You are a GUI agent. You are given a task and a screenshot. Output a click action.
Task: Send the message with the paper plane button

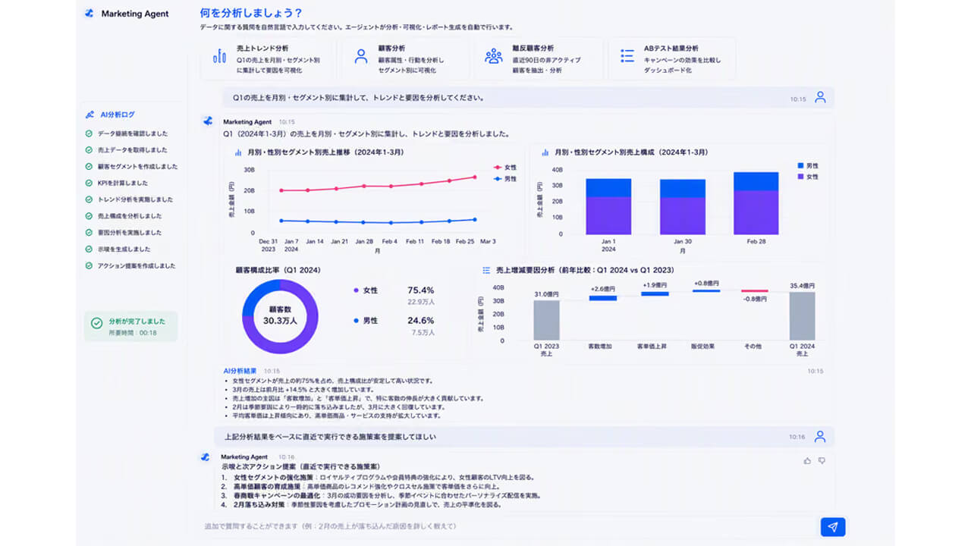[x=833, y=527]
